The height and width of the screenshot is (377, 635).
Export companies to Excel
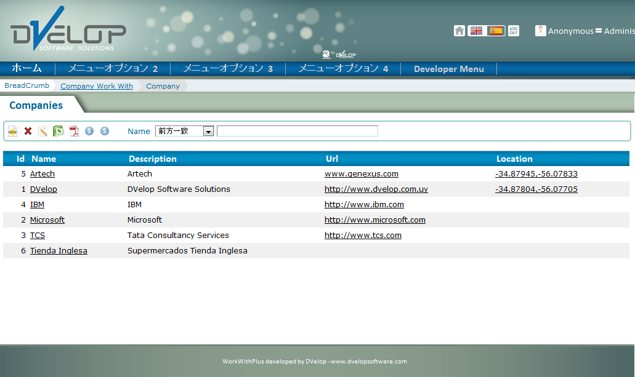click(59, 131)
